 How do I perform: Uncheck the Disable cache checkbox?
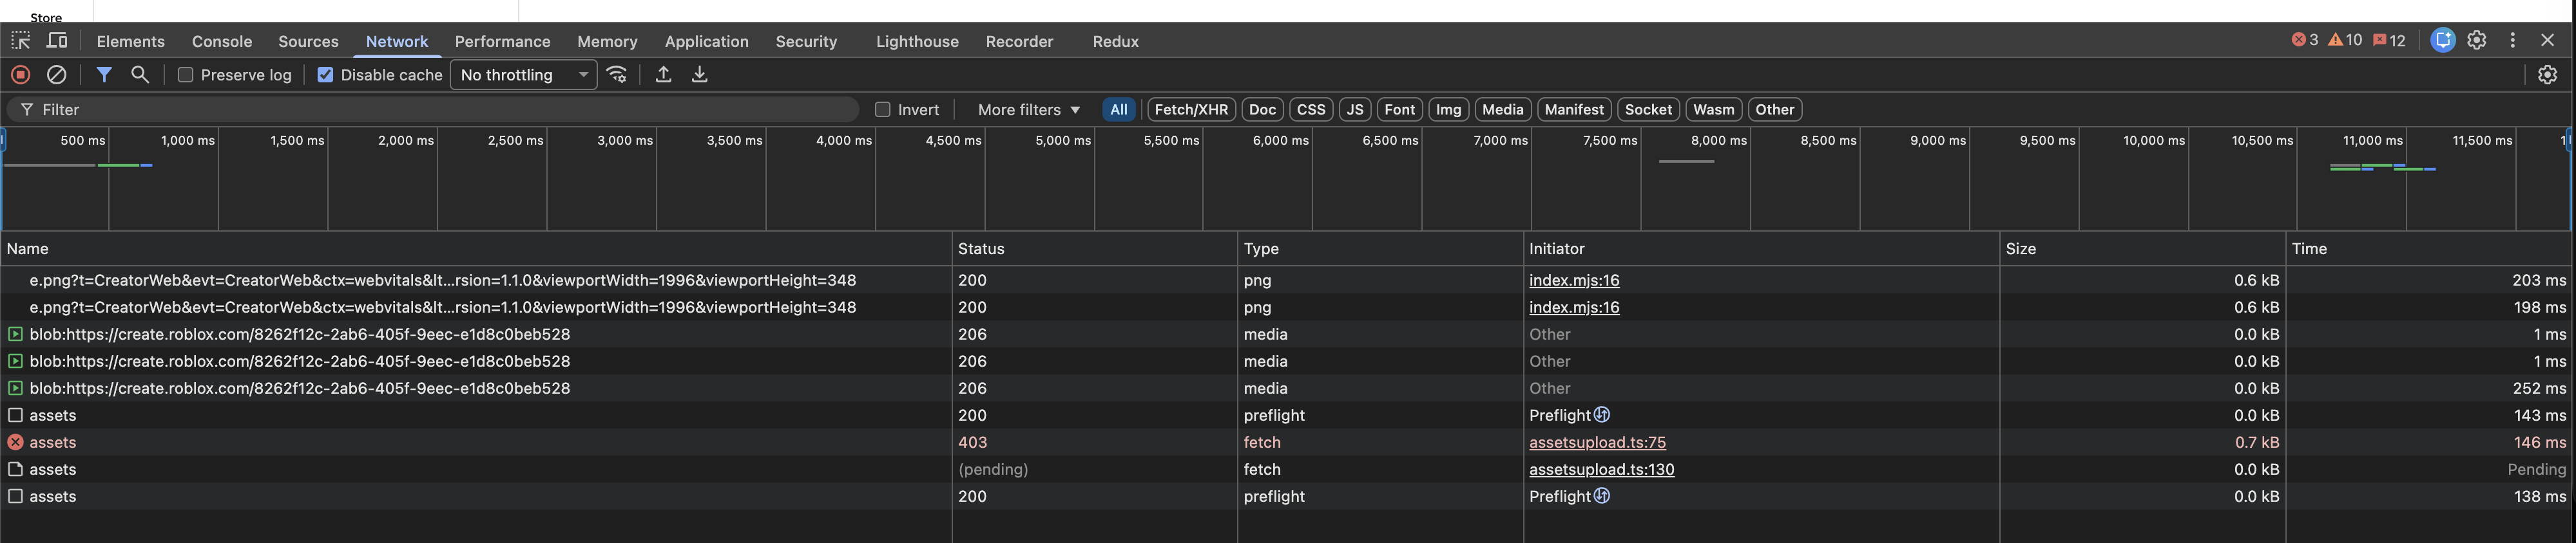coord(325,75)
